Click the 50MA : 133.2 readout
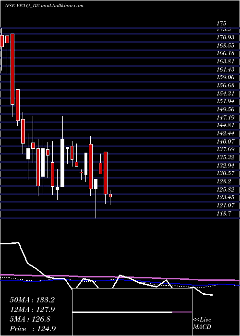The width and height of the screenshot is (240, 336). coord(32,300)
